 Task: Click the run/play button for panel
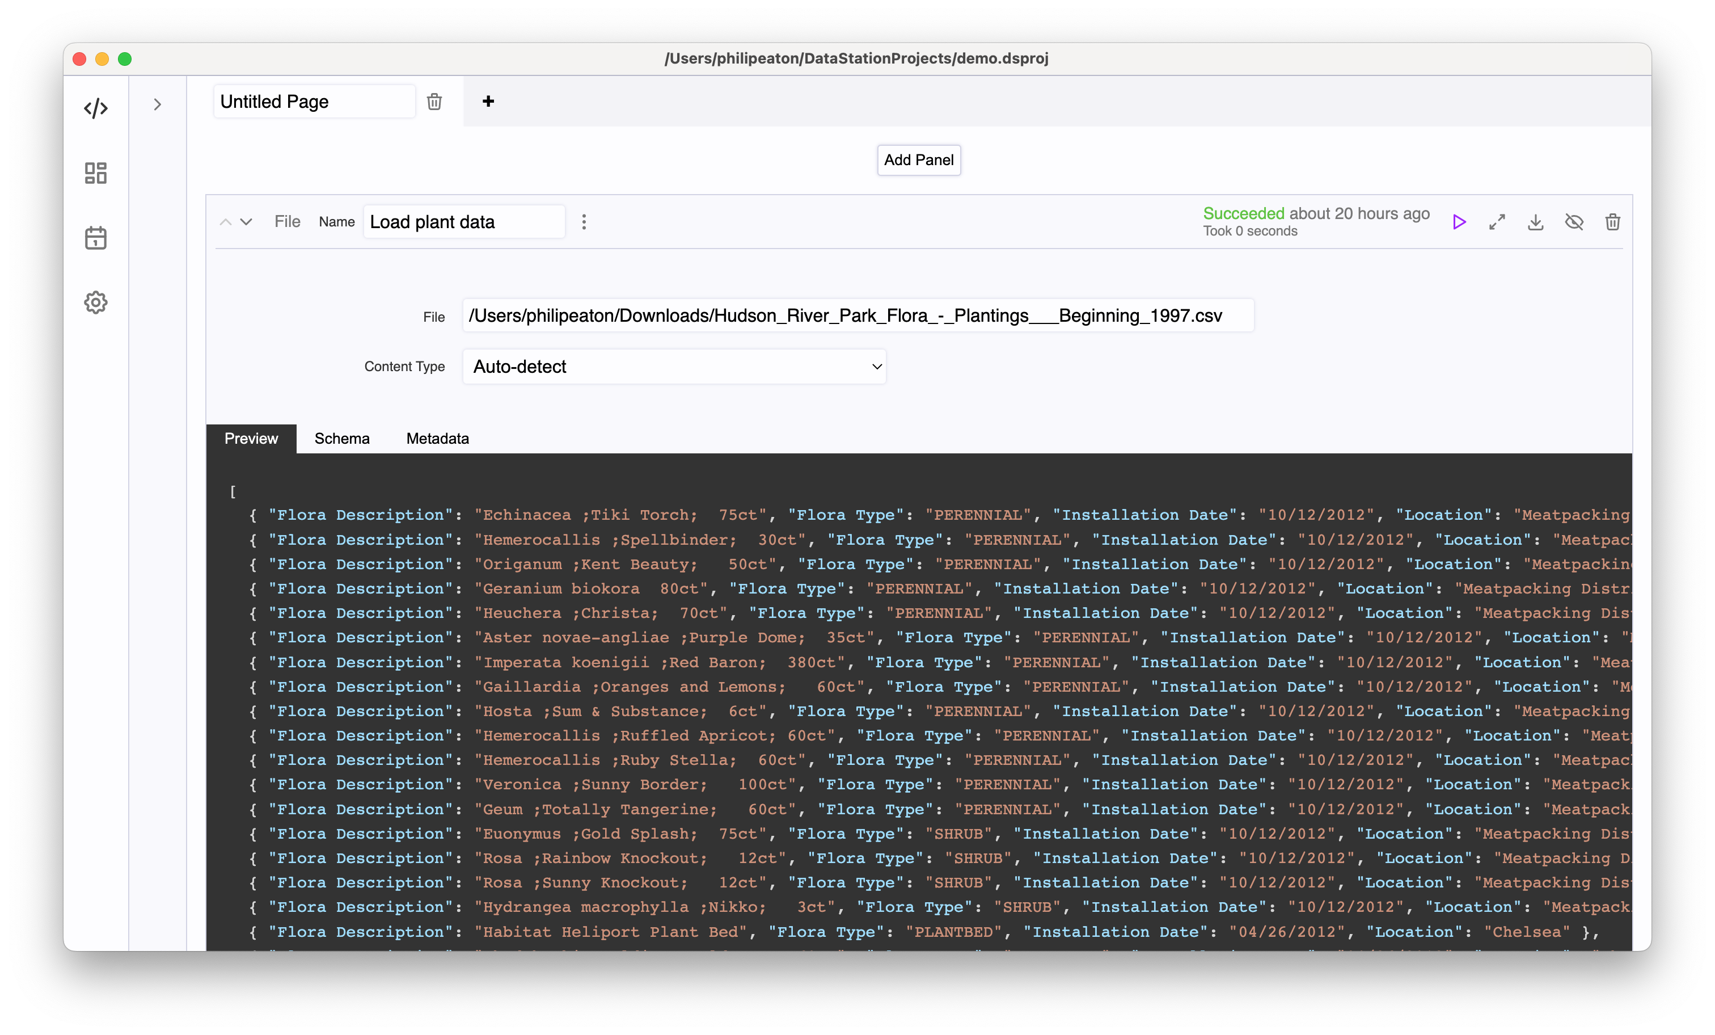pos(1459,222)
